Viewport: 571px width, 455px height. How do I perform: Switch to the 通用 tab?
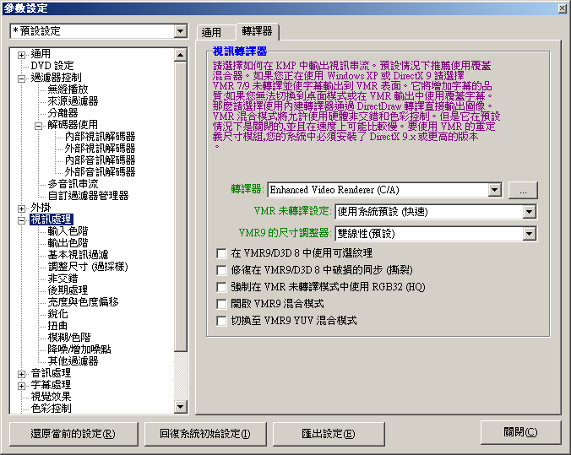click(215, 33)
